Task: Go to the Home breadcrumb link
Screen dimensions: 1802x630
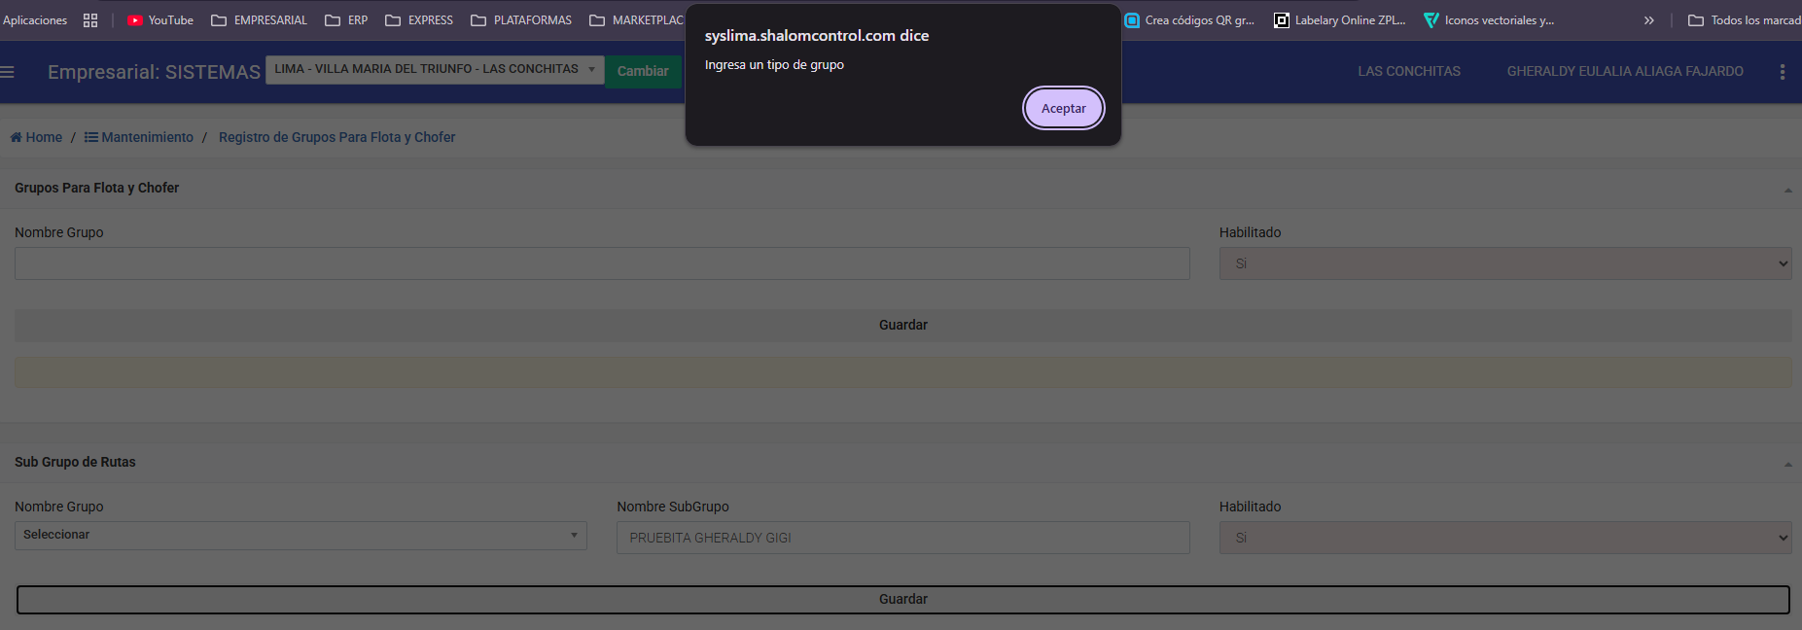Action: [x=37, y=137]
